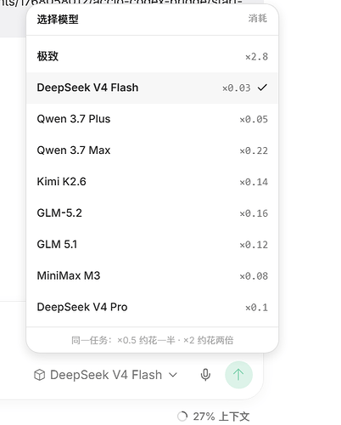This screenshot has height=425, width=341.
Task: Select MiniMax M3 from the list
Action: 153,275
